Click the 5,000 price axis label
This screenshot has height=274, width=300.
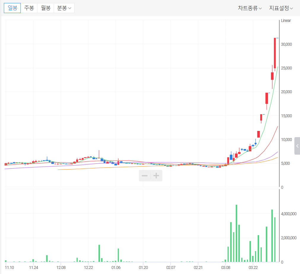coord(285,163)
